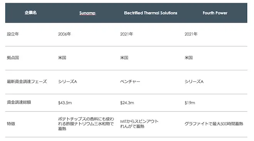
Task: Select Fourth Power's 2021年 founding year
Action: tap(191, 34)
